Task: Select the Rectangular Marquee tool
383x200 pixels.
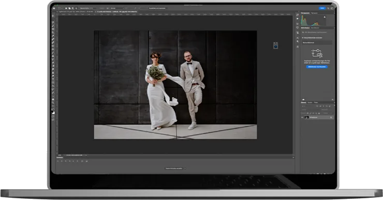Action: click(53, 19)
